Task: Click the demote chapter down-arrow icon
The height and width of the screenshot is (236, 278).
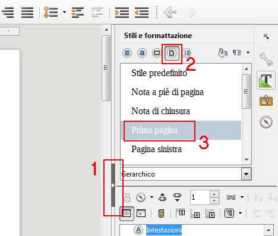Action: point(272,197)
